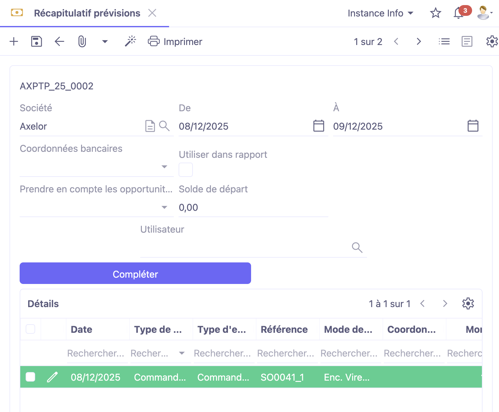Open attachments with the paperclip icon
This screenshot has width=499, height=412.
(x=82, y=42)
